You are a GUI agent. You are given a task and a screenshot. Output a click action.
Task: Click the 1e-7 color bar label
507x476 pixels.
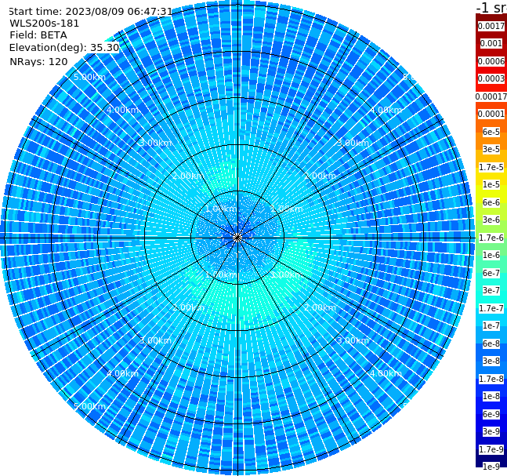[x=491, y=325]
